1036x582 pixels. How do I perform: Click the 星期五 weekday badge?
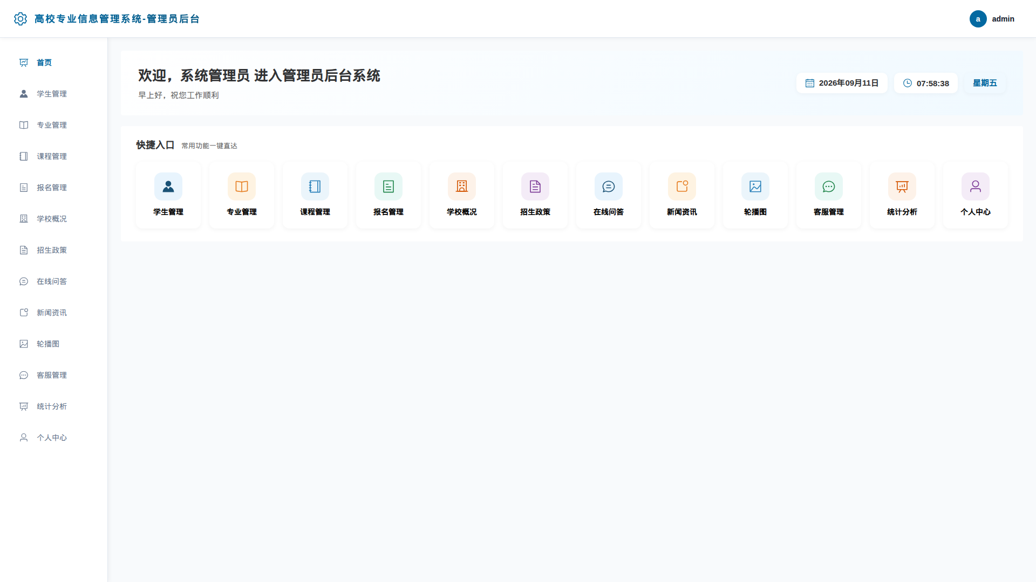[x=985, y=83]
